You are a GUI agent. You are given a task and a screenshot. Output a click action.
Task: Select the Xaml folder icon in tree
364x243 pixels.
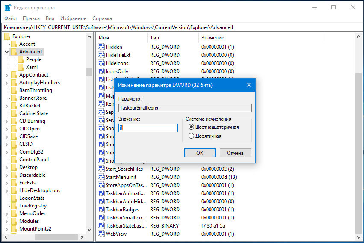pyautogui.click(x=21, y=67)
